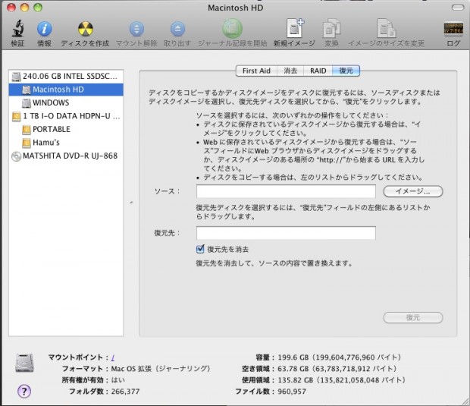The height and width of the screenshot is (406, 470).
Task: Click the 取り出す (Eject) toolbar icon
Action: coord(177,29)
